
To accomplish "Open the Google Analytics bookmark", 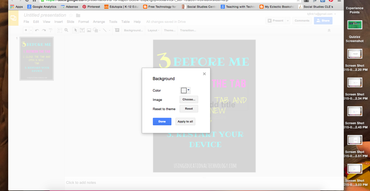I will click(42, 7).
